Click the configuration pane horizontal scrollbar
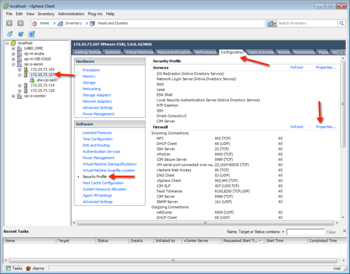This screenshot has height=274, width=350. click(205, 223)
